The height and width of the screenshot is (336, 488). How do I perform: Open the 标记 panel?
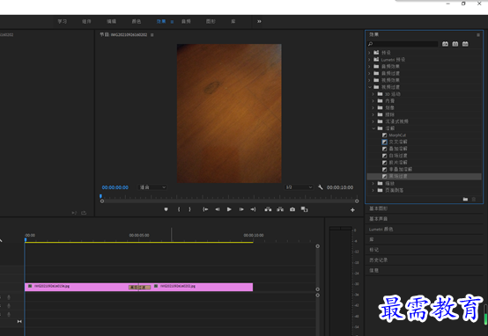pyautogui.click(x=374, y=250)
